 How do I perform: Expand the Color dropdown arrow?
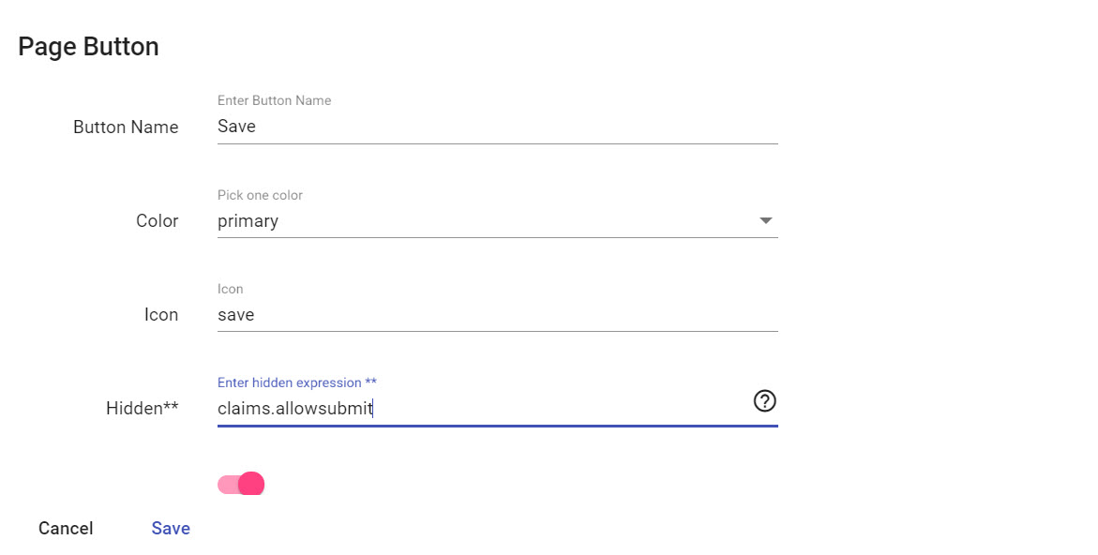pyautogui.click(x=766, y=220)
